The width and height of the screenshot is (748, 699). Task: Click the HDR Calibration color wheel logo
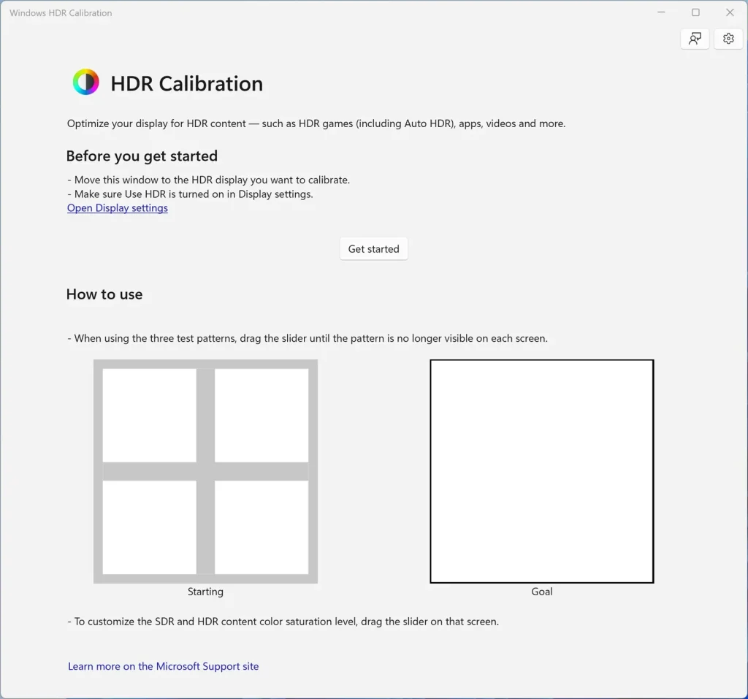pyautogui.click(x=86, y=82)
